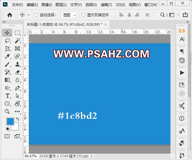Select the Hand tool
The image size is (192, 160).
click(x=17, y=104)
